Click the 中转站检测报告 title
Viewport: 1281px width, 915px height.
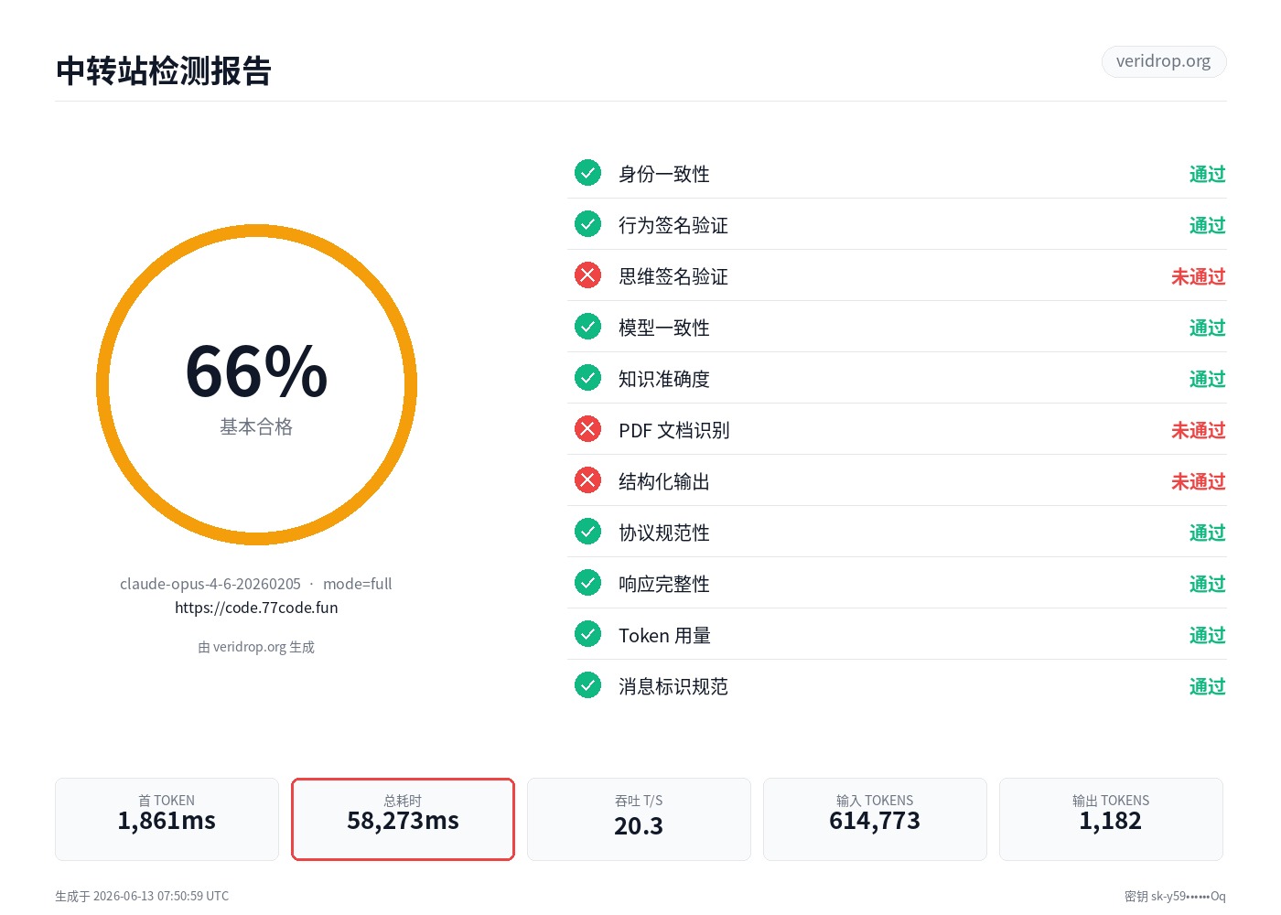(164, 71)
